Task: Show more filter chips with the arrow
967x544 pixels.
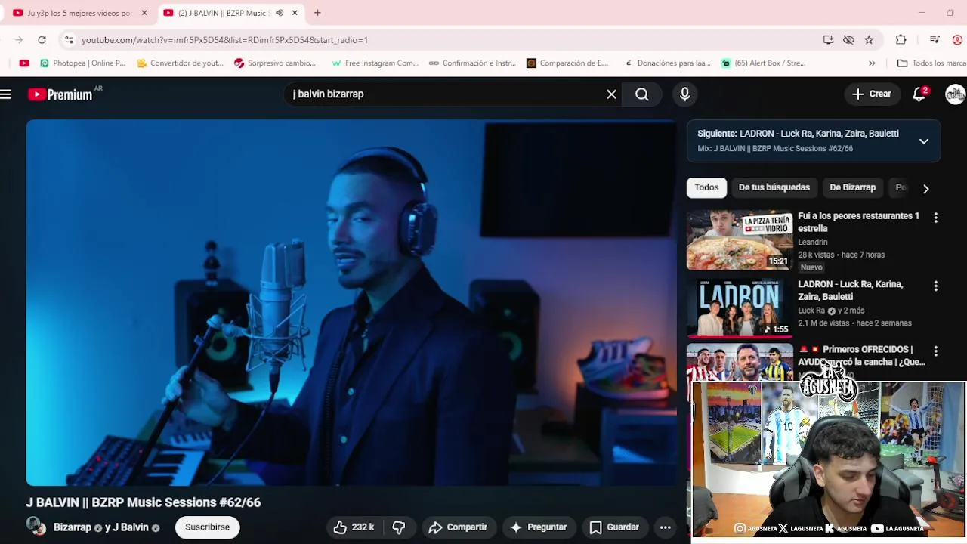Action: point(925,188)
